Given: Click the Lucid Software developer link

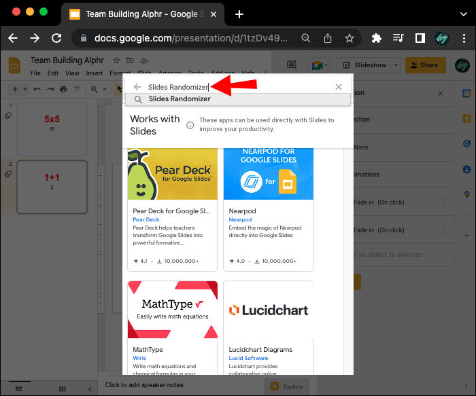Looking at the screenshot, I should [x=248, y=358].
